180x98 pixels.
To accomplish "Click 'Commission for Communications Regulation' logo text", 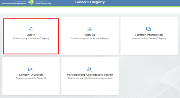I will [x=14, y=2].
